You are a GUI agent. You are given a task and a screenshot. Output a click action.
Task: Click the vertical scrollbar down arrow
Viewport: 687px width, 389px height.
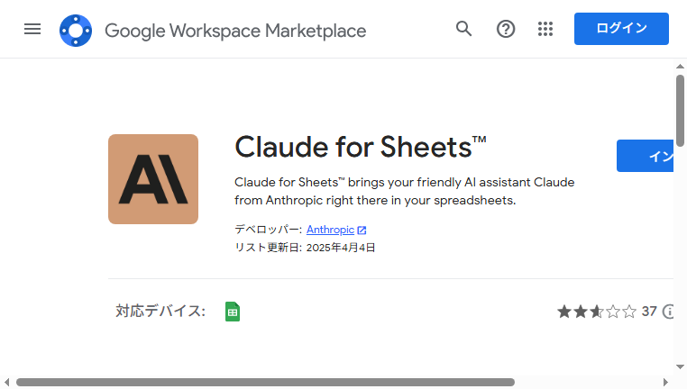680,367
